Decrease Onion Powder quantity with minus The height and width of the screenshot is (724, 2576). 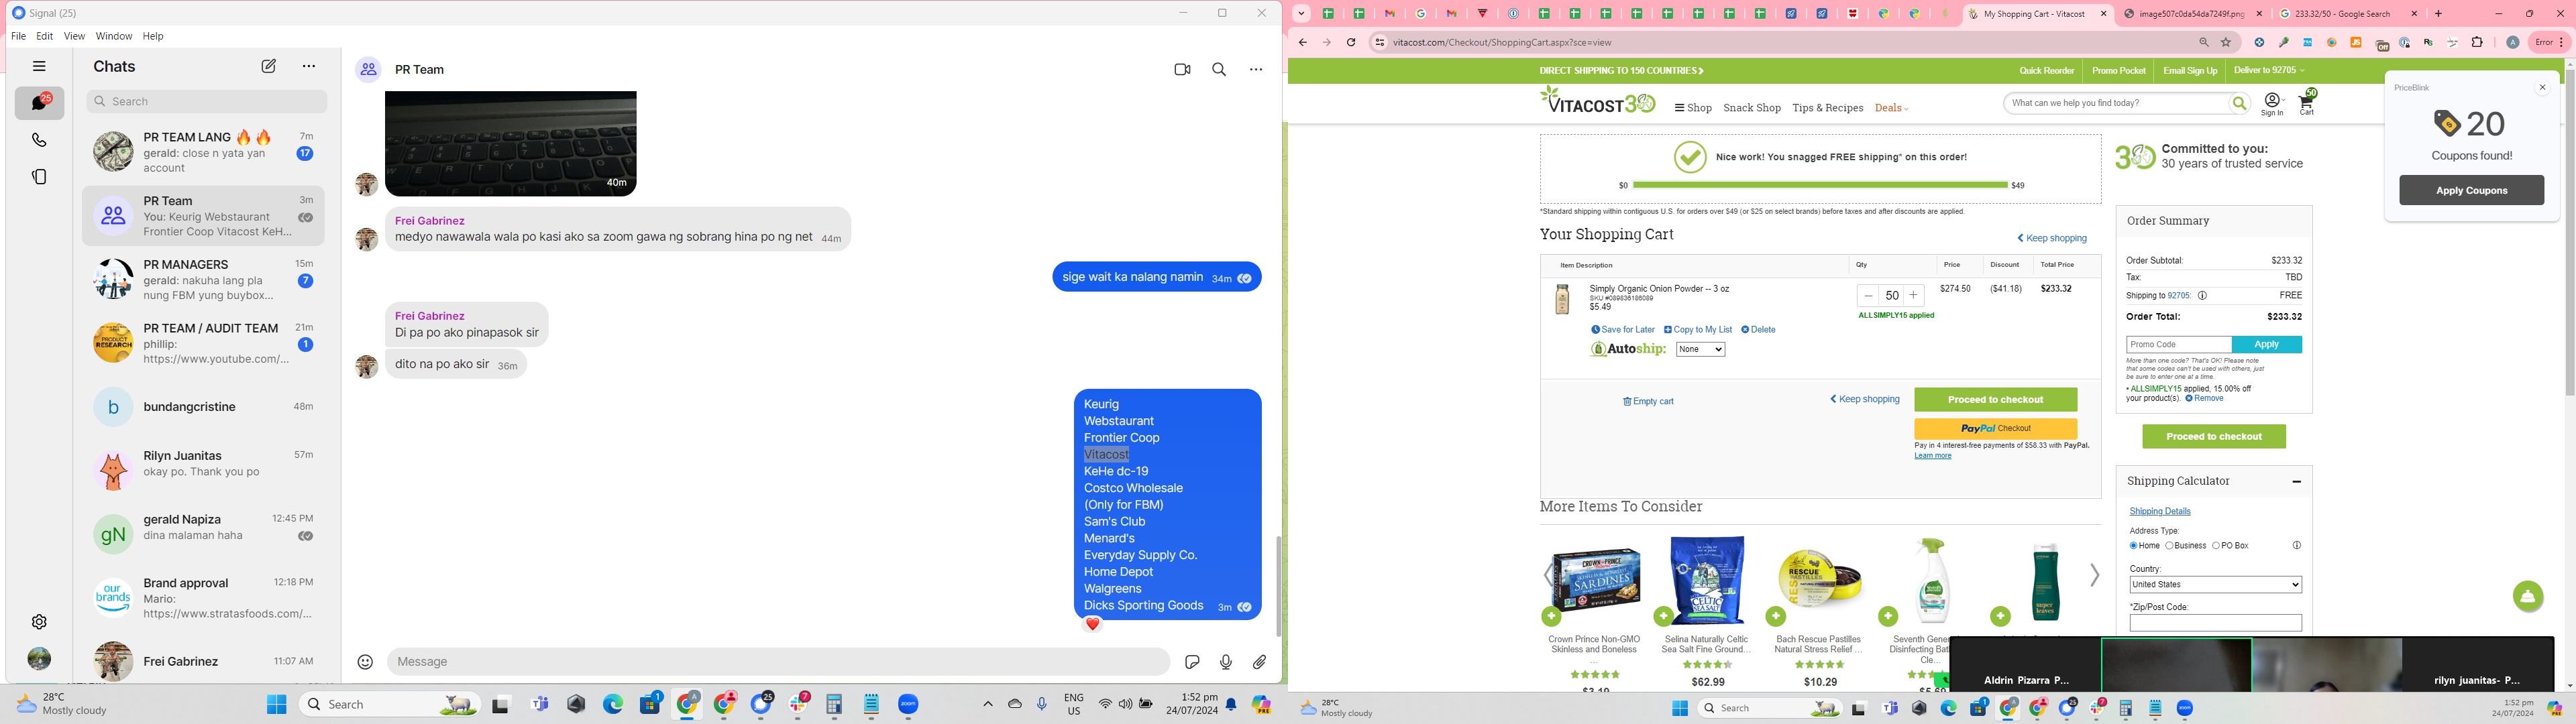click(x=1868, y=296)
